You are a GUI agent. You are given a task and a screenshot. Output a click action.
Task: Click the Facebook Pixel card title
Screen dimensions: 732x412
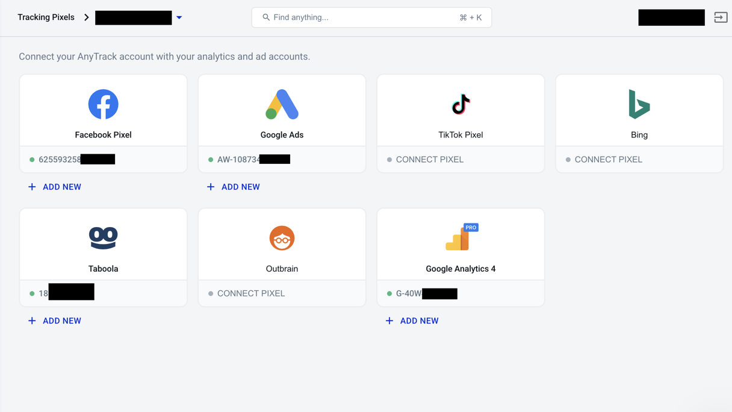tap(103, 135)
